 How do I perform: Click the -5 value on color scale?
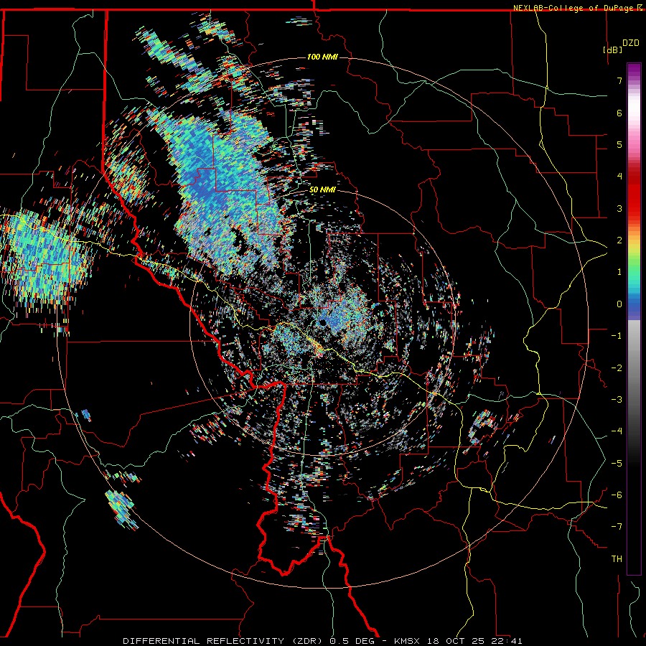[x=617, y=464]
